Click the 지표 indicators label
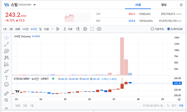 pos(70,29)
